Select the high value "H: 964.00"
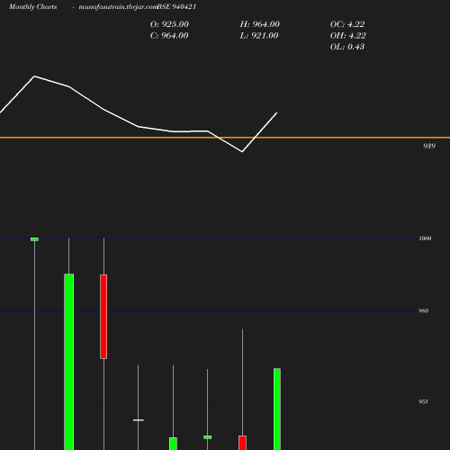The height and width of the screenshot is (450, 450). click(259, 24)
